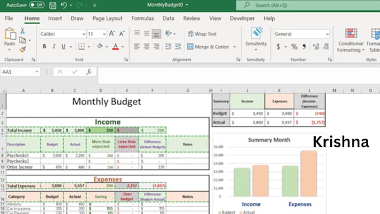
Task: Open Customize Quick Access Toolbar dropdown
Action: click(x=94, y=5)
